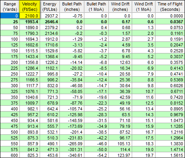Click the 1694.3 velocity cell at 100 yards
185x158 pixels.
pos(30,39)
